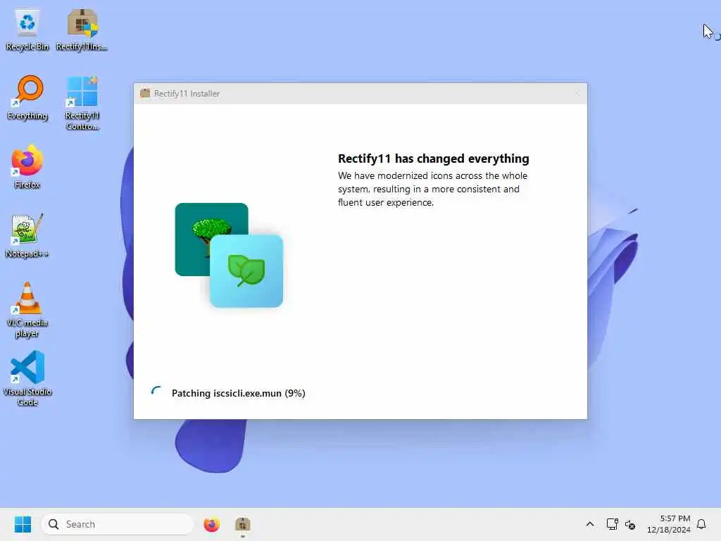Click the new green leaf icon tile

pyautogui.click(x=246, y=271)
